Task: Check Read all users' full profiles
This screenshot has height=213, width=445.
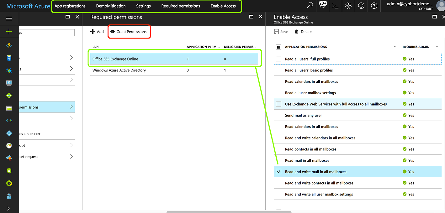Action: 278,59
